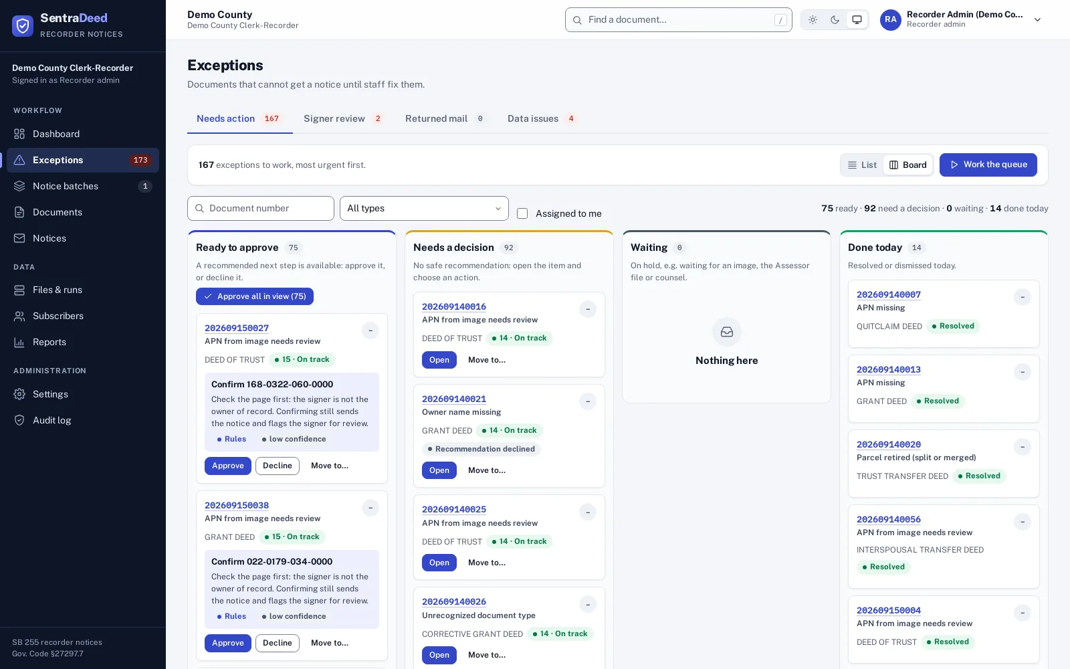
Task: Open Settings in administration
Action: point(83,394)
